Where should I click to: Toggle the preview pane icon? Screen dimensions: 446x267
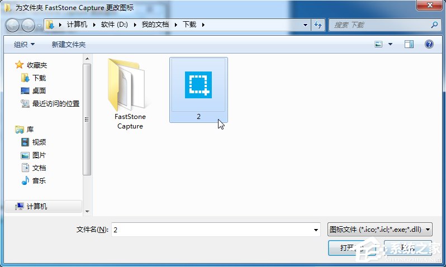[409, 44]
